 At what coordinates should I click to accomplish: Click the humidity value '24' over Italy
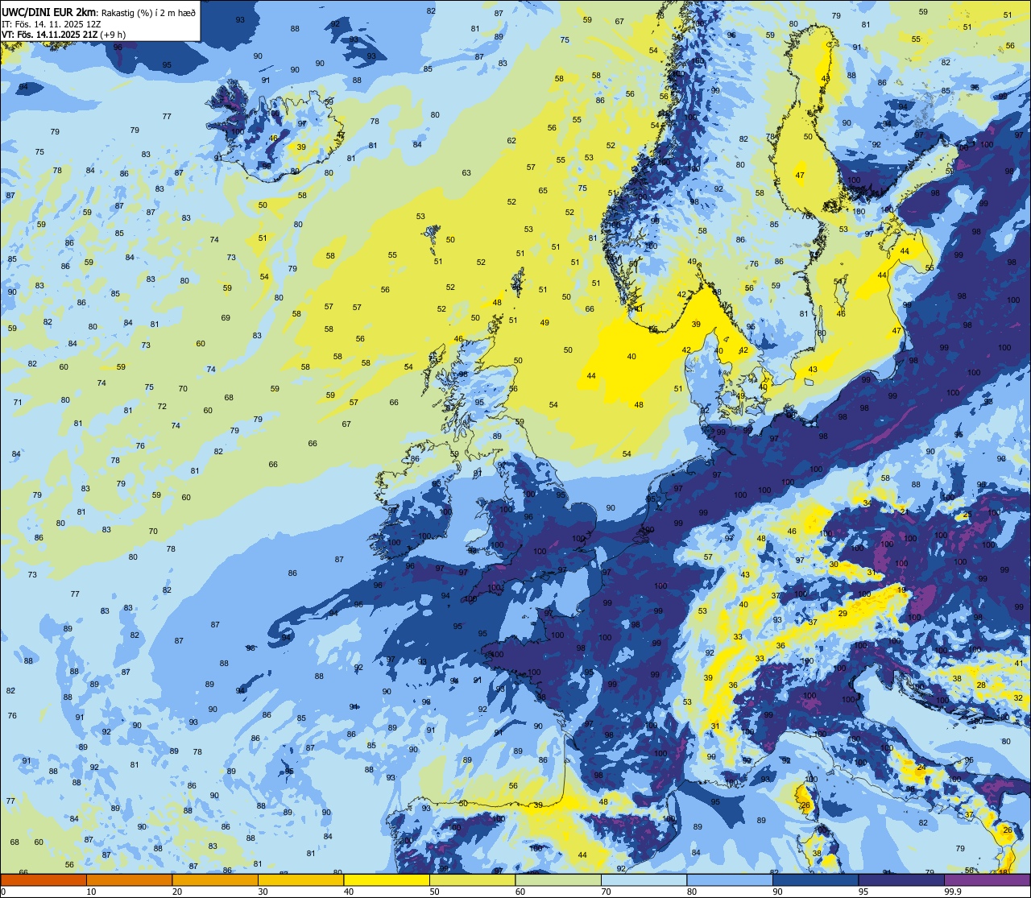921,768
